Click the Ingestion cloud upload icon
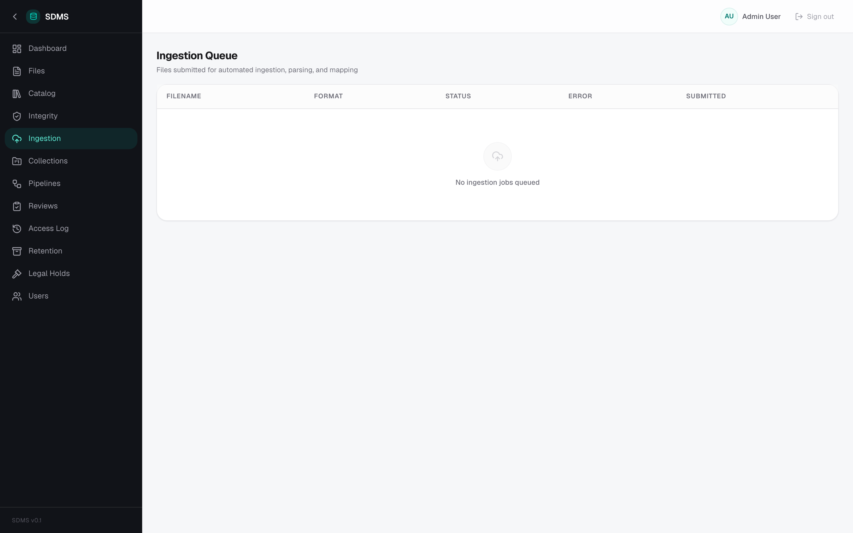 17,139
